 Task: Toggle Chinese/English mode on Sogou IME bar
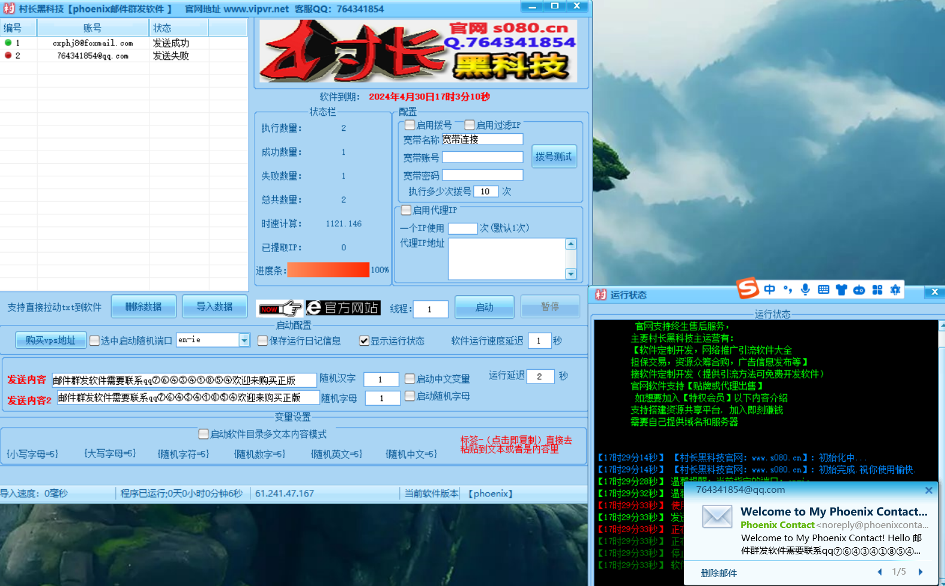(770, 290)
